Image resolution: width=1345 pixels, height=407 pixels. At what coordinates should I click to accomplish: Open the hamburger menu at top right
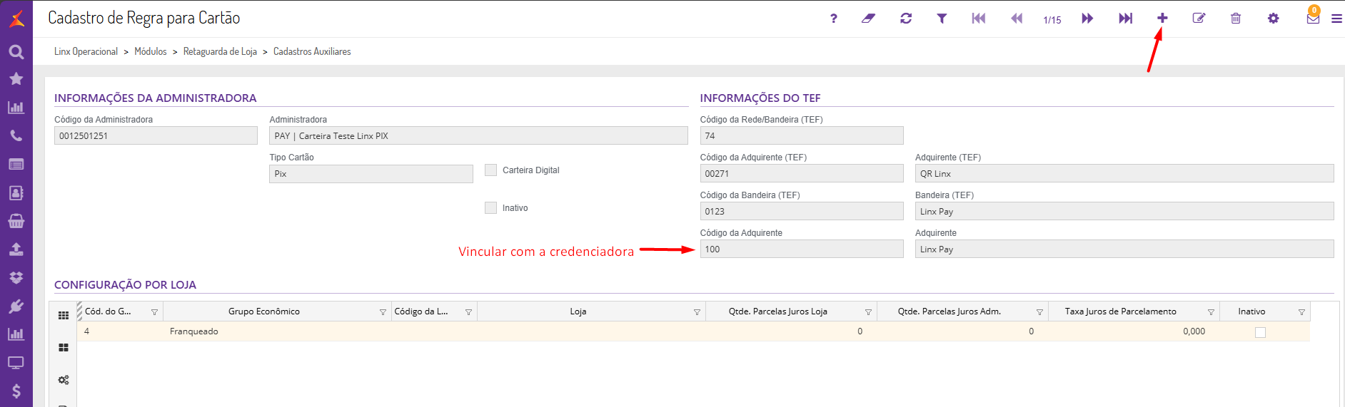[1336, 19]
